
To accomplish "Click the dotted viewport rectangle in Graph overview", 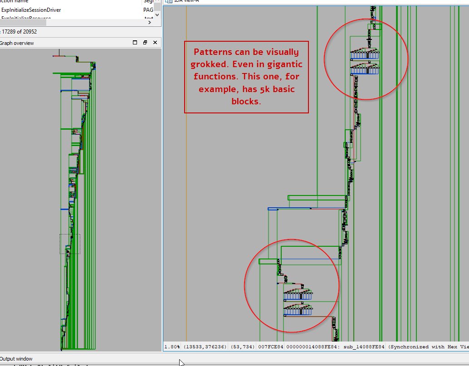I will (x=70, y=244).
